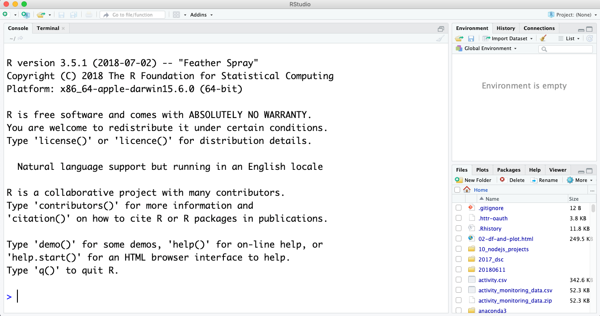Check the 10_nodejs_projects checkbox
Image resolution: width=600 pixels, height=316 pixels.
click(458, 249)
